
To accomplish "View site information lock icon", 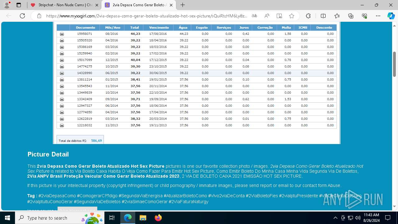I will coord(39,16).
